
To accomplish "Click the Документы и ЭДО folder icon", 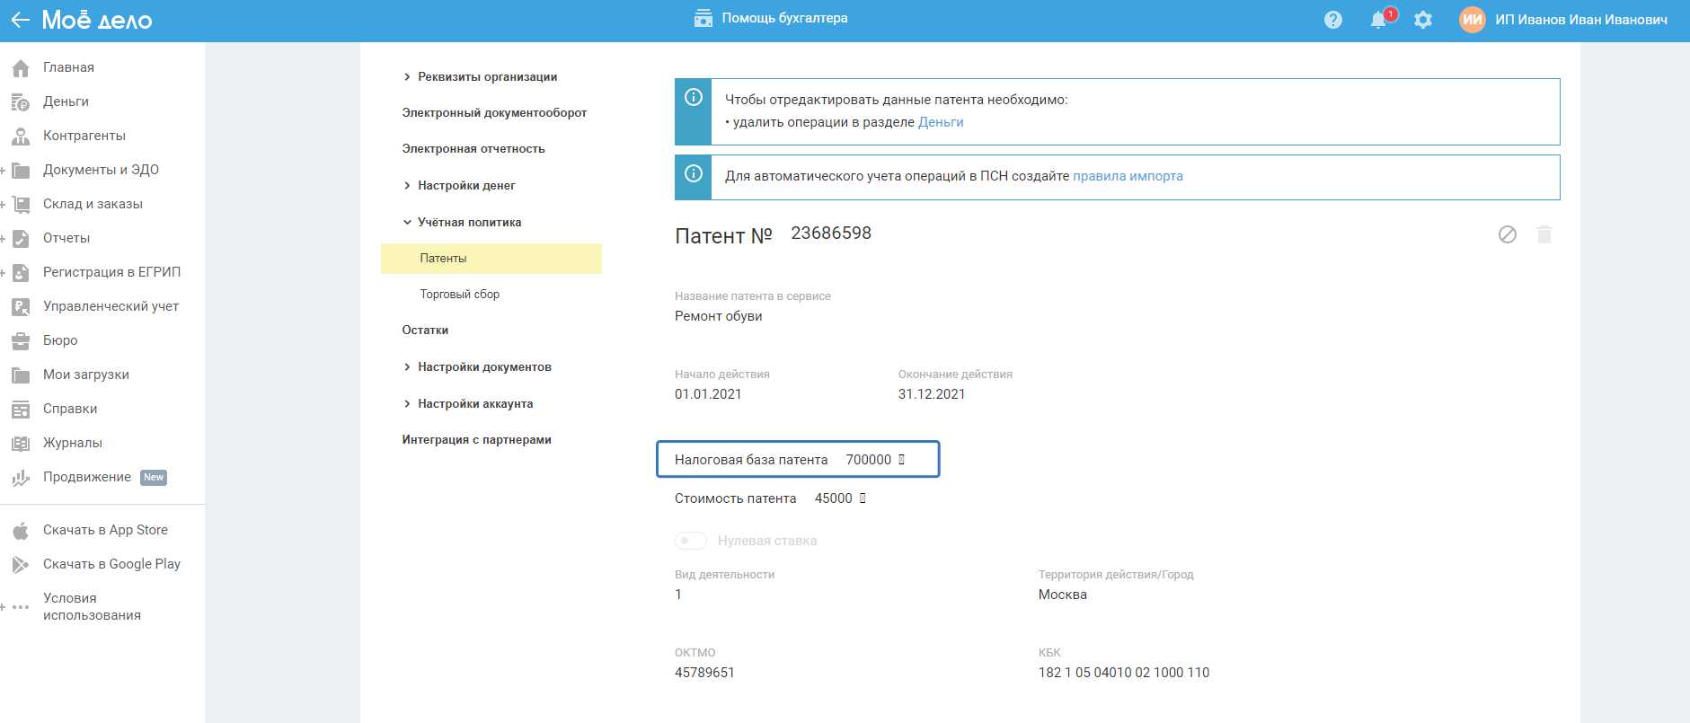I will (21, 171).
